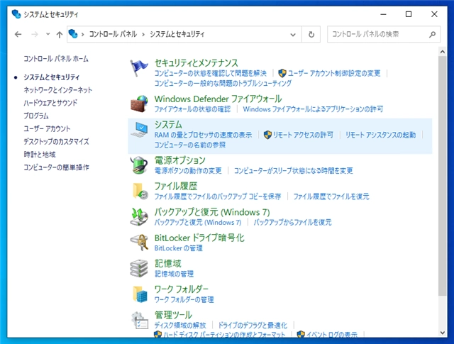
Task: Open the システム heading link
Action: click(168, 125)
